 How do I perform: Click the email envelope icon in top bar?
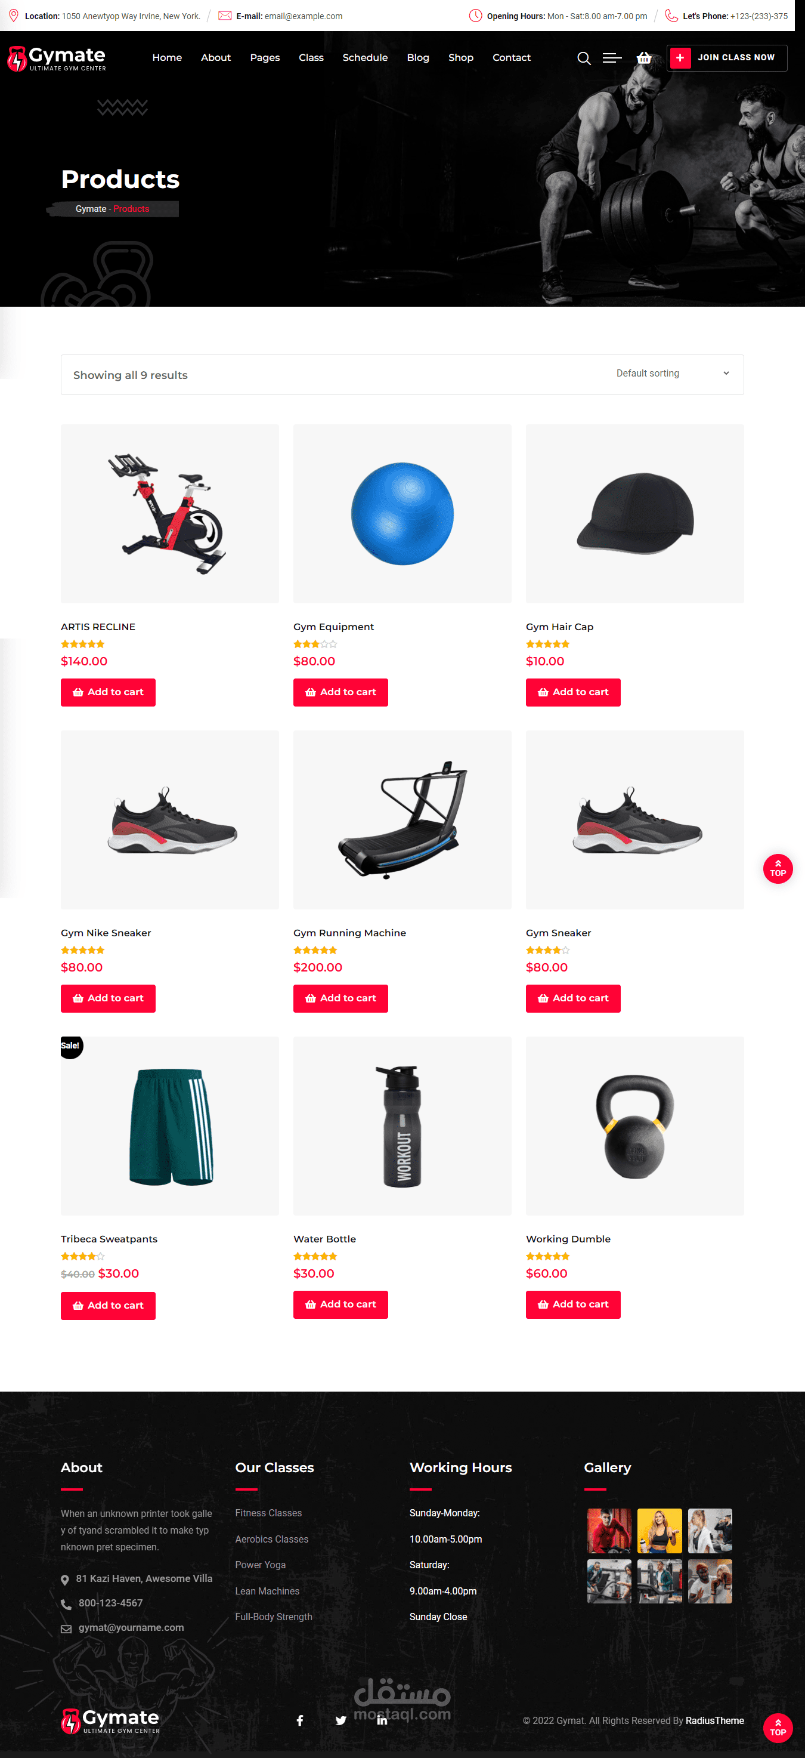(x=224, y=16)
